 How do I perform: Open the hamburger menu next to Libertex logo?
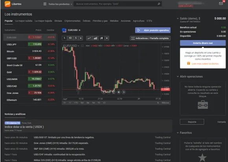point(45,4)
